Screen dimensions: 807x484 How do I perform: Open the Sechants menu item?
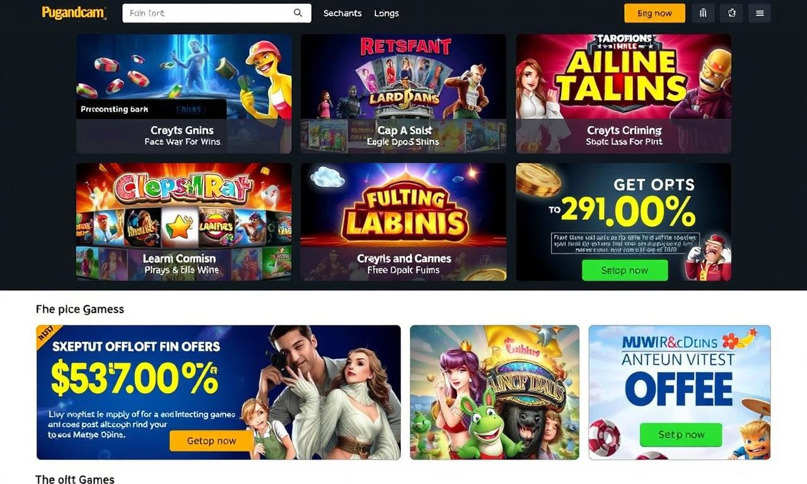[342, 13]
